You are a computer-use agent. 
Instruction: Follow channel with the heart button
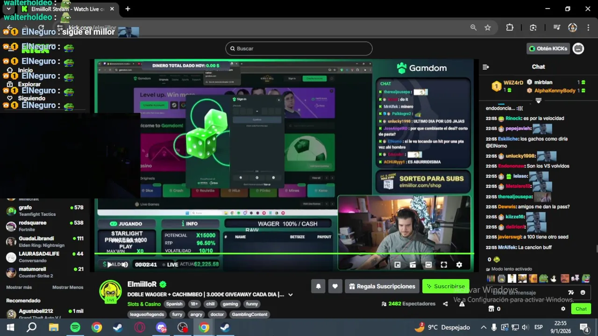335,287
